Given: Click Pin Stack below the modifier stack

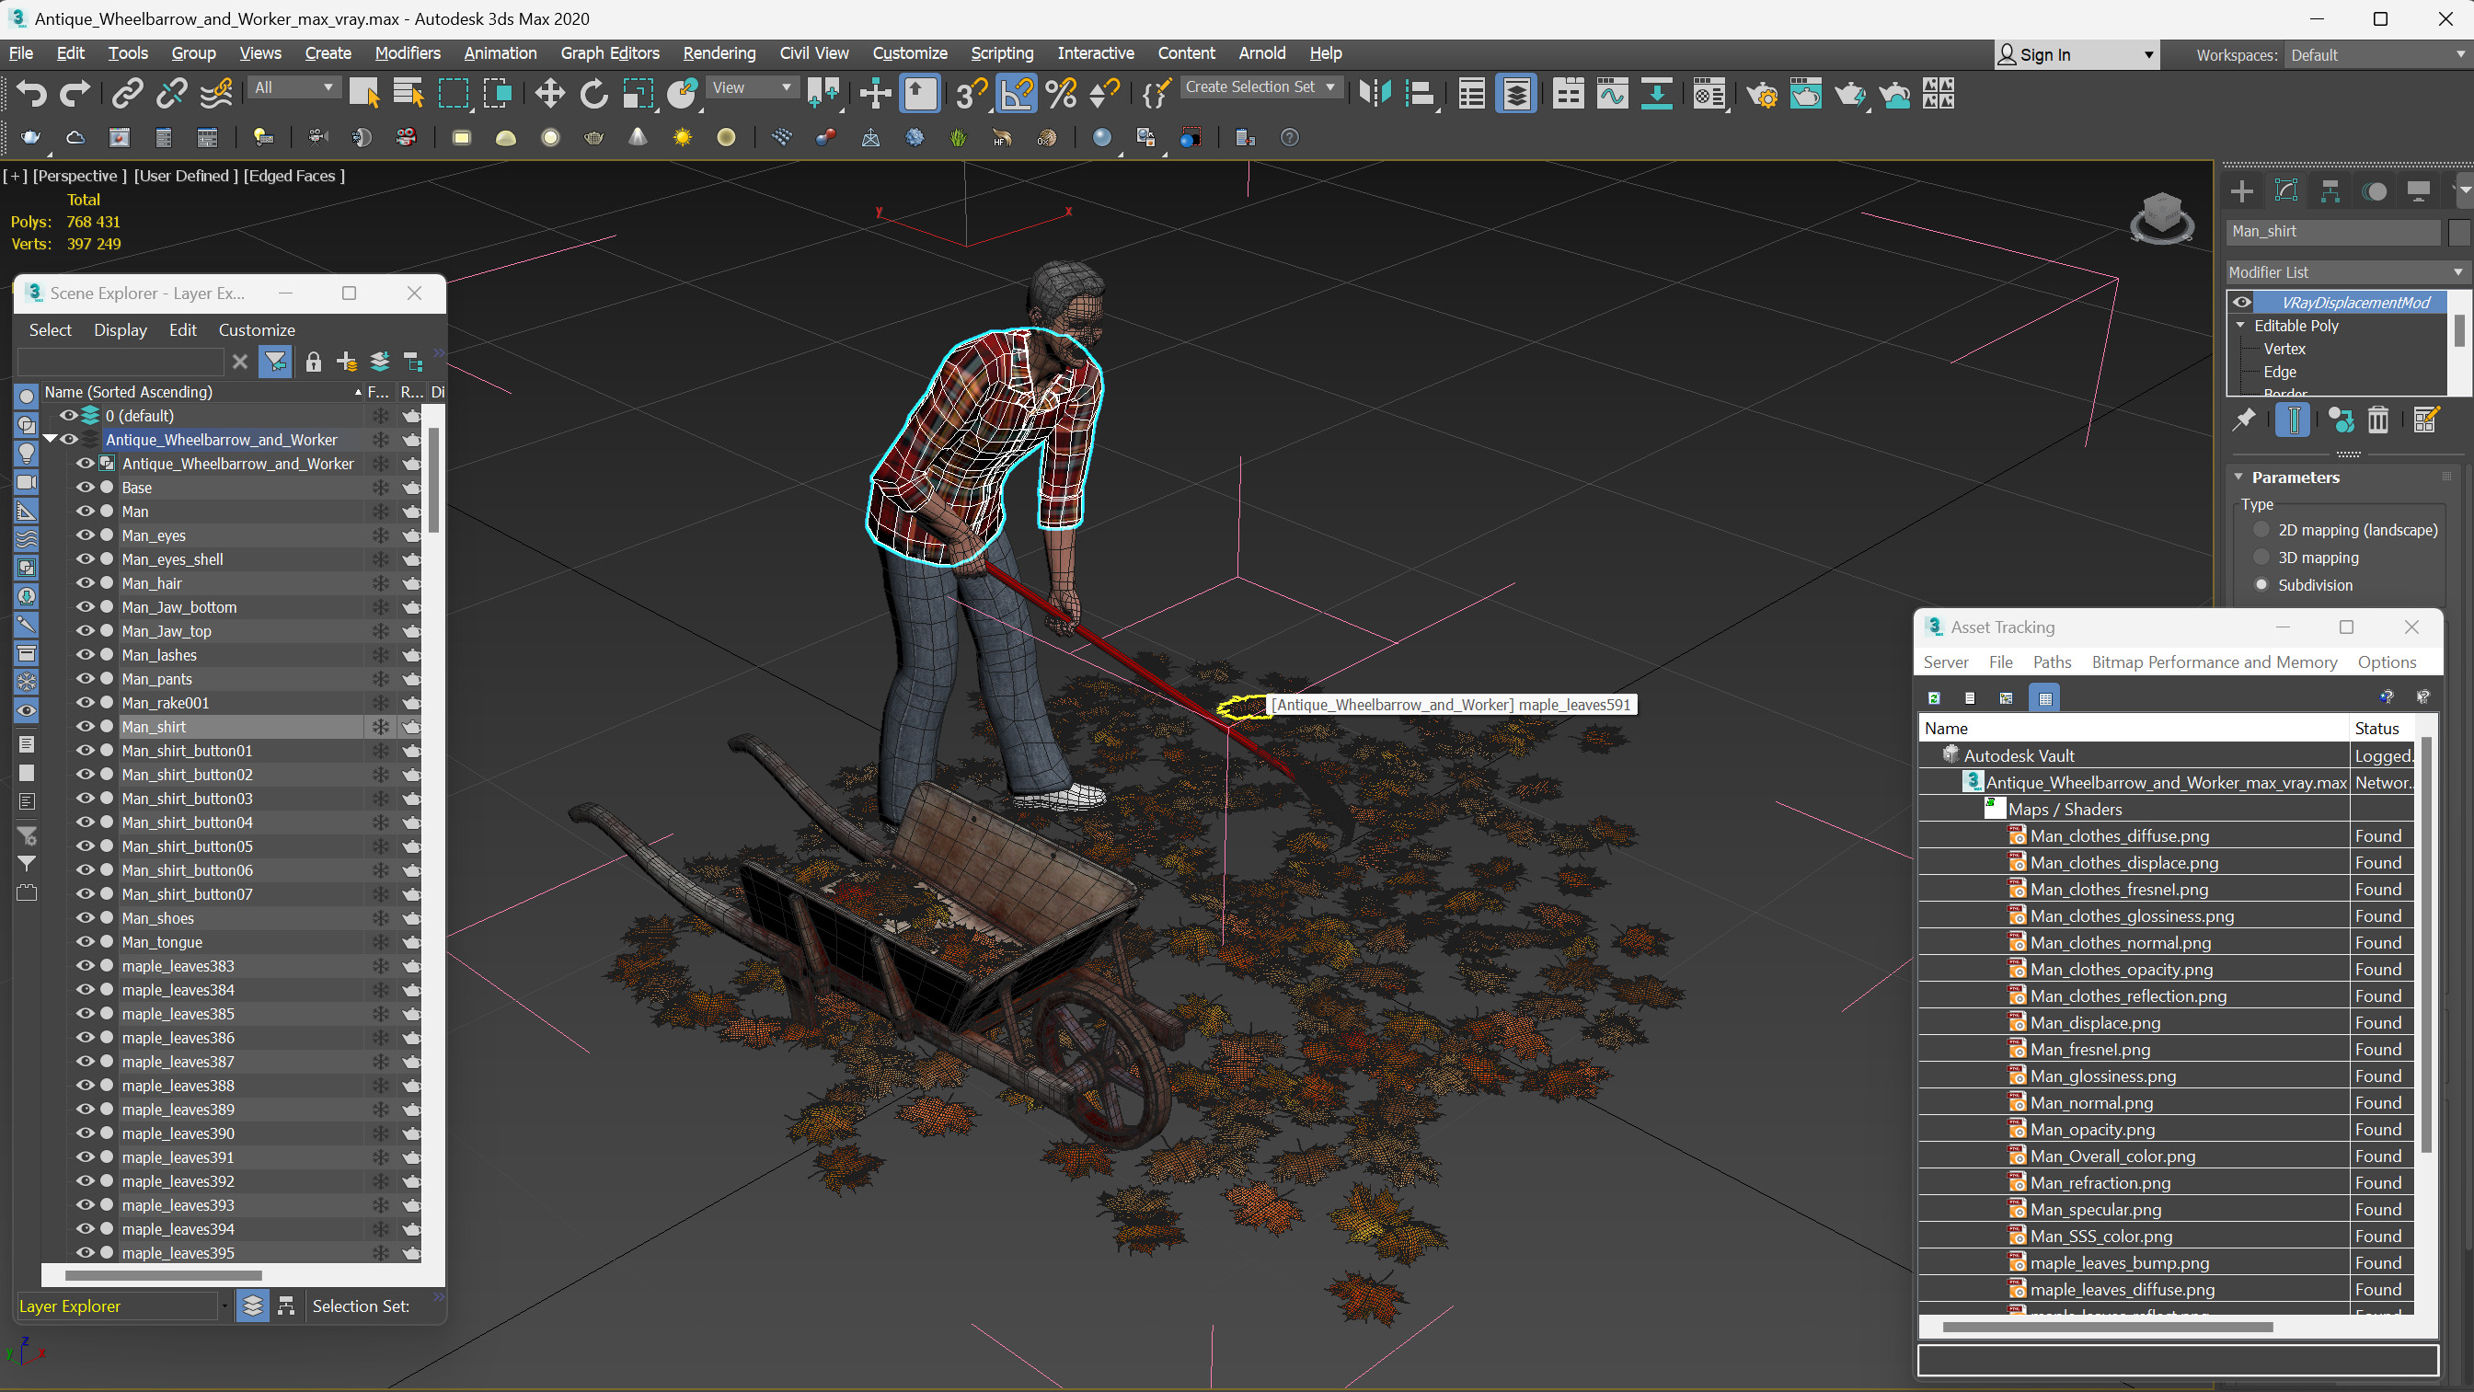Looking at the screenshot, I should click(2243, 420).
